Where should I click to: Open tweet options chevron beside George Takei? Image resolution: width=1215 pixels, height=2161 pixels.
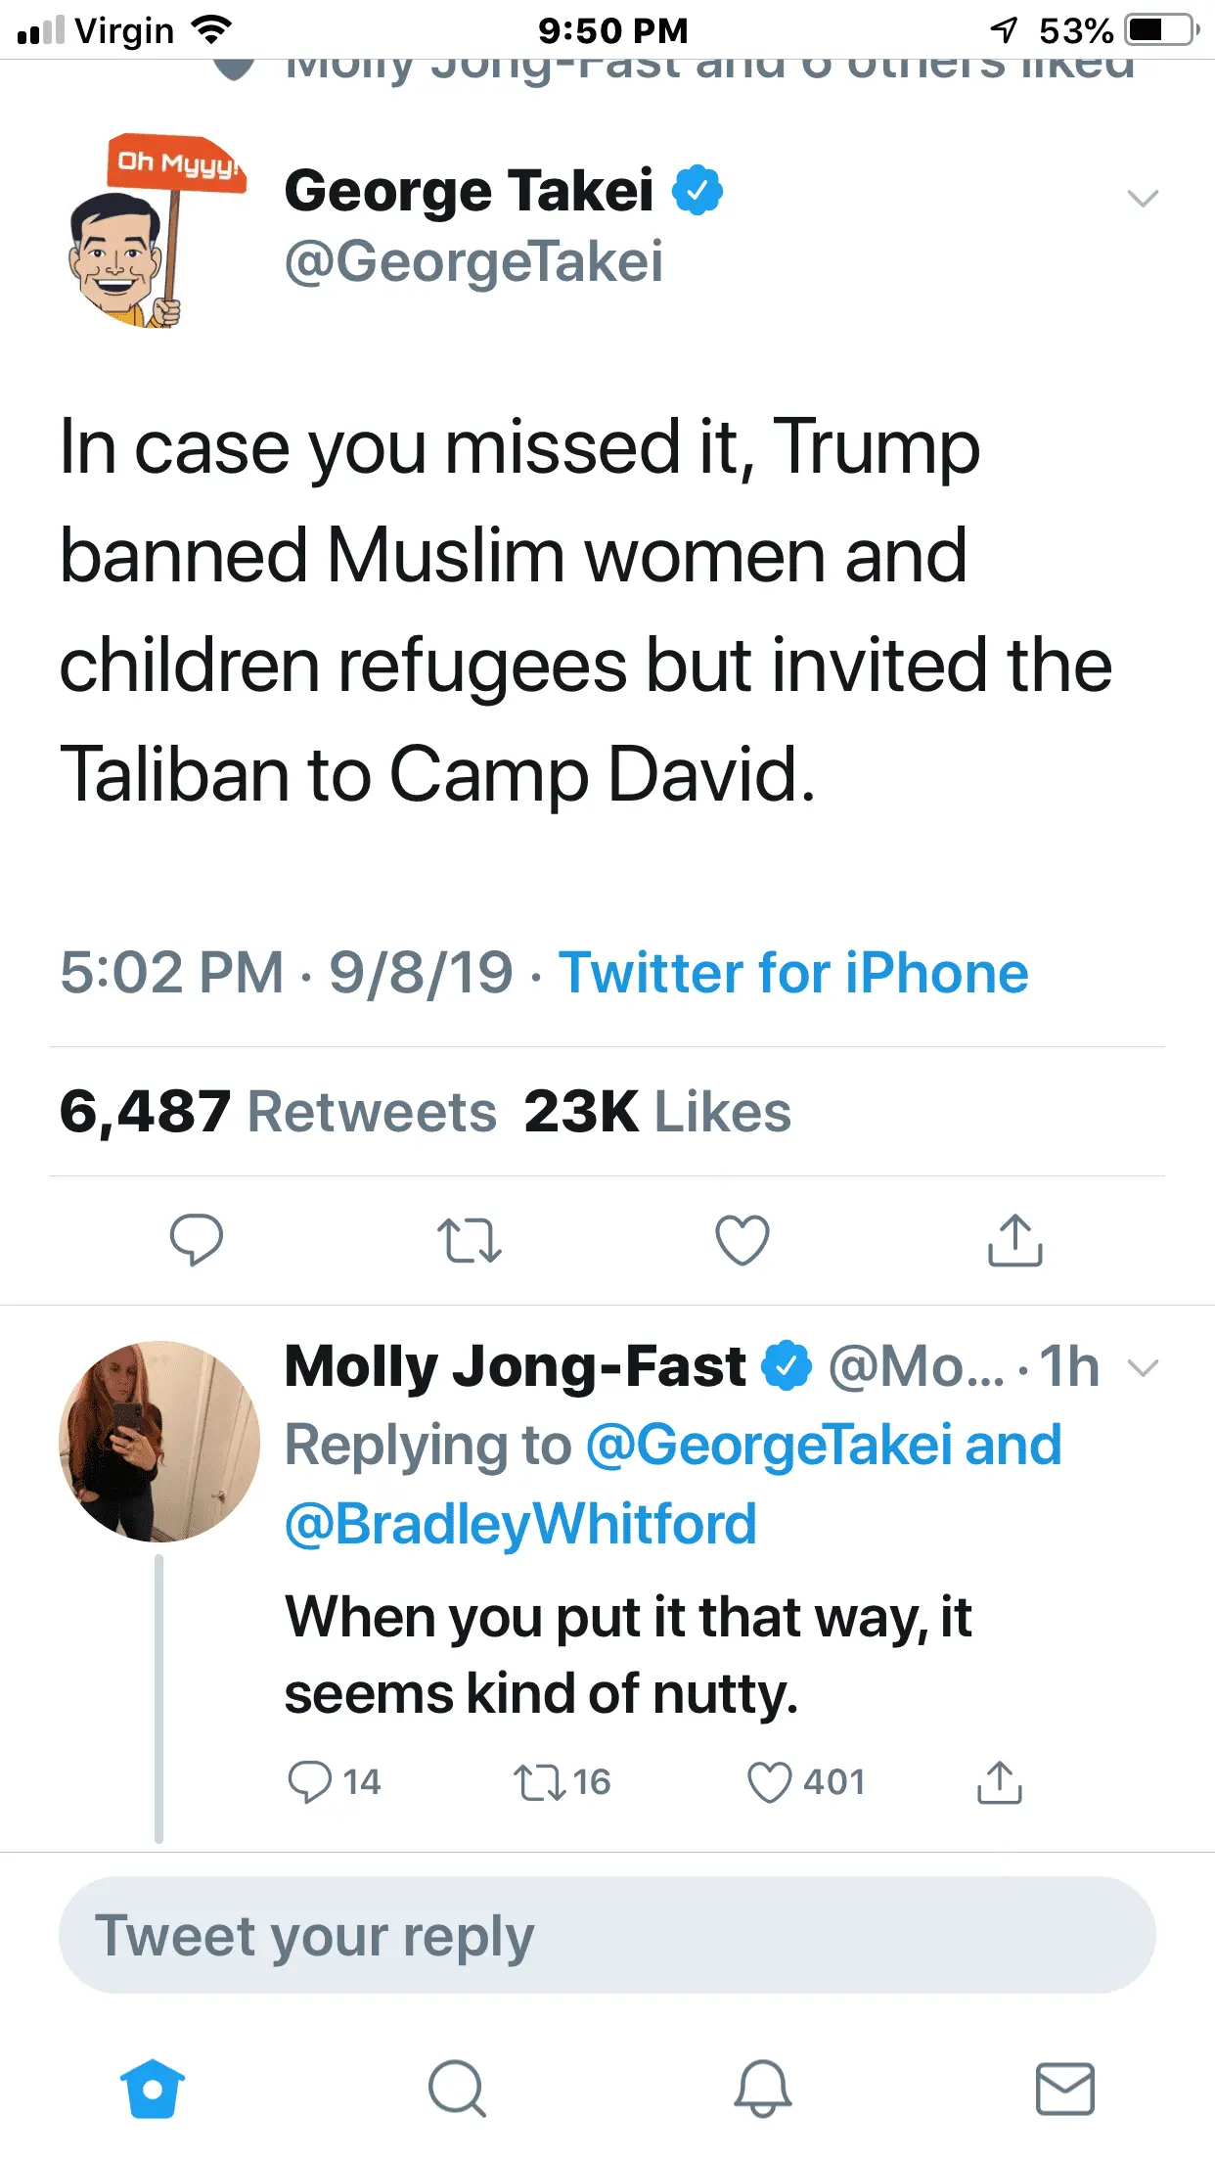1143,199
